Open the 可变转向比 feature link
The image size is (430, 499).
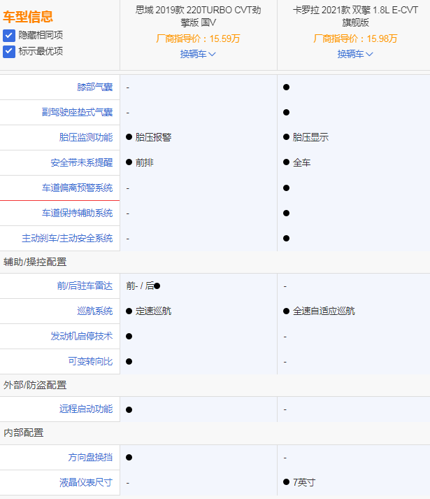click(90, 362)
